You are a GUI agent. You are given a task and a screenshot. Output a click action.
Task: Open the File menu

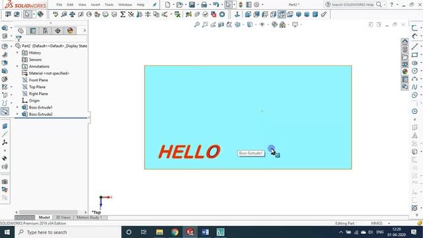pyautogui.click(x=59, y=5)
